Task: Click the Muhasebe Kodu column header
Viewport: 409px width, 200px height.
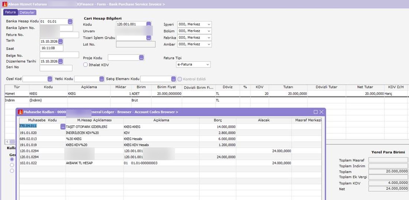Action: click(42, 120)
